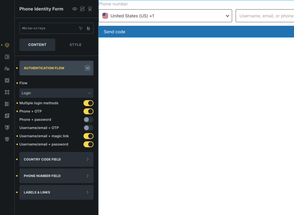Image resolution: width=294 pixels, height=215 pixels.
Task: Open the typography Aa icon
Action: tap(7, 69)
